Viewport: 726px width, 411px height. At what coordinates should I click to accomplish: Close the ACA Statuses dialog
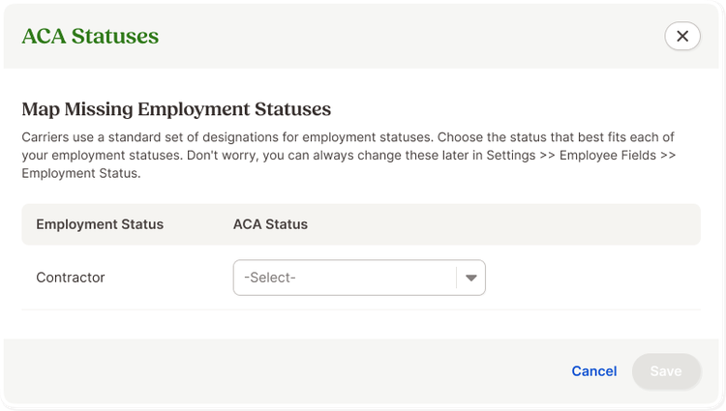click(682, 36)
